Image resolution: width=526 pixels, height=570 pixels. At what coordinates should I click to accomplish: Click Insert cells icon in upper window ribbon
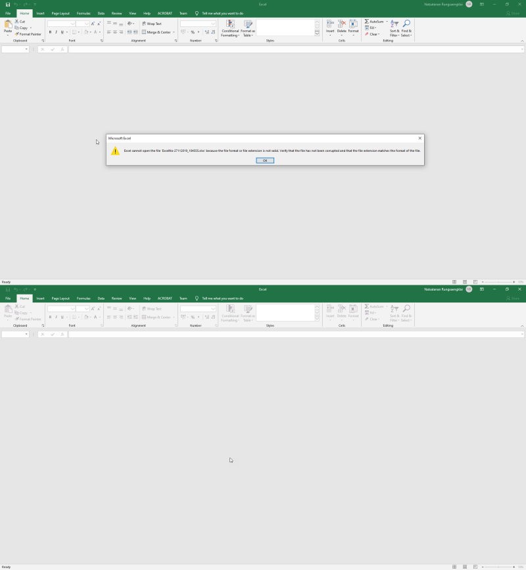point(330,24)
